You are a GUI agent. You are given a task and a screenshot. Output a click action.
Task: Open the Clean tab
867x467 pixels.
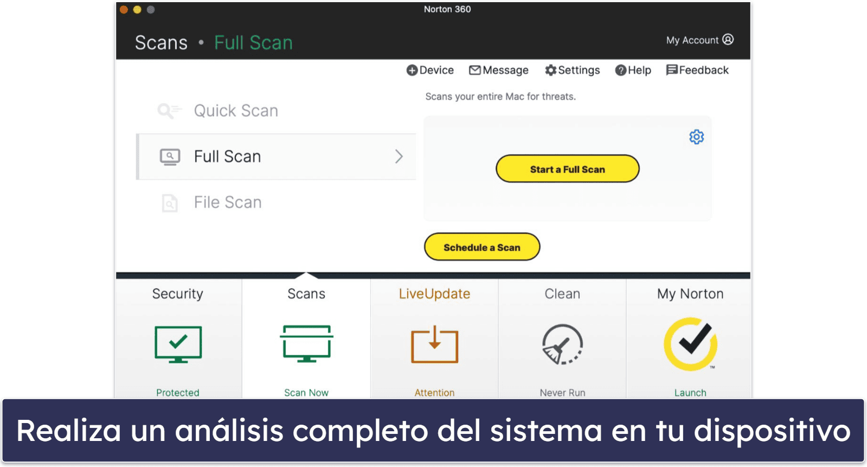pyautogui.click(x=562, y=339)
